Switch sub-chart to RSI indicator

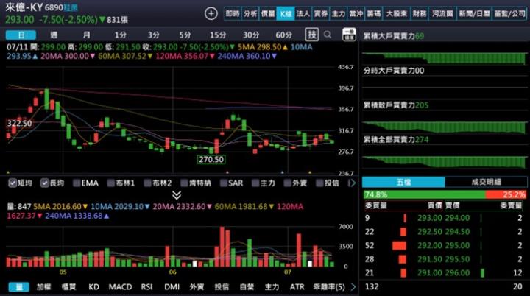[x=146, y=287]
